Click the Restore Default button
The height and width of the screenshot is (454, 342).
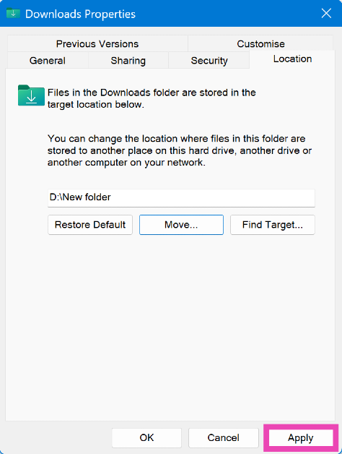pyautogui.click(x=90, y=225)
